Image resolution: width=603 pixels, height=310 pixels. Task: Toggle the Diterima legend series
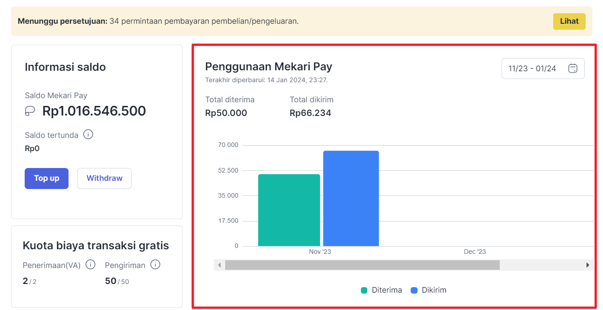381,290
